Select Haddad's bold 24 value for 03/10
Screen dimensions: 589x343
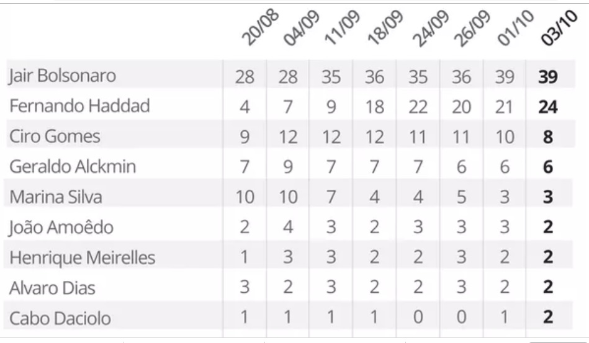tap(548, 107)
